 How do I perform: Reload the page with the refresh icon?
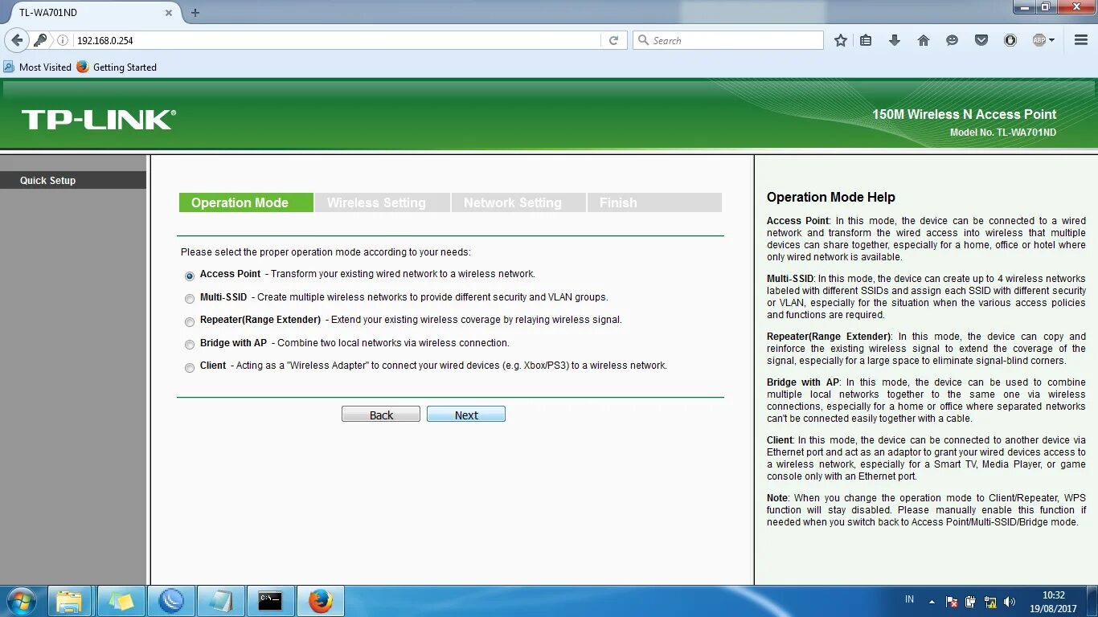[x=613, y=40]
